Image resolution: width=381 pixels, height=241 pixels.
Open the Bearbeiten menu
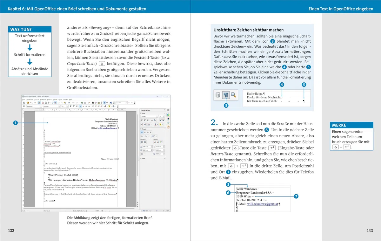coord(30,100)
